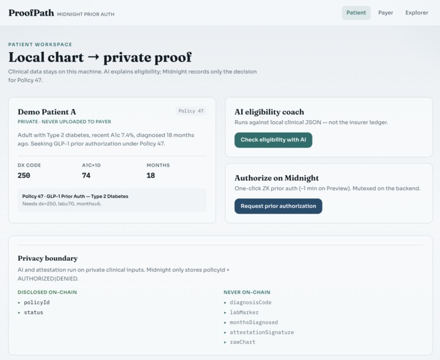This screenshot has height=360, width=440.
Task: Click the diagnosisCode list item
Action: (x=251, y=303)
